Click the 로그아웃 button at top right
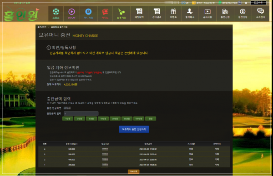273x176 pixels. click(258, 3)
